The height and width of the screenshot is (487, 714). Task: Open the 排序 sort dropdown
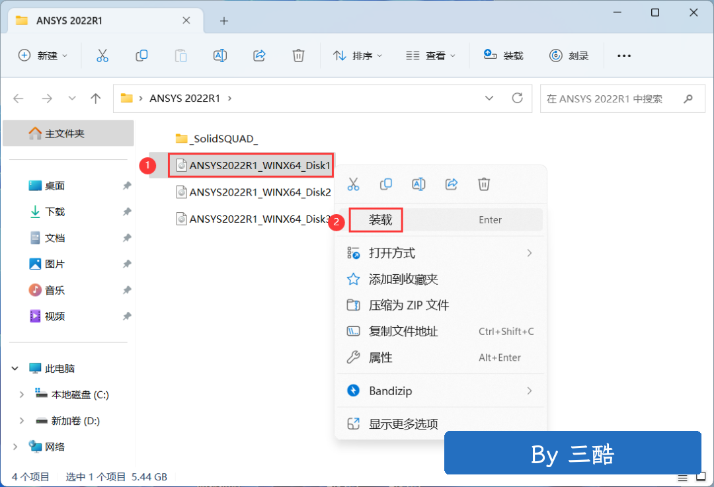coord(358,56)
